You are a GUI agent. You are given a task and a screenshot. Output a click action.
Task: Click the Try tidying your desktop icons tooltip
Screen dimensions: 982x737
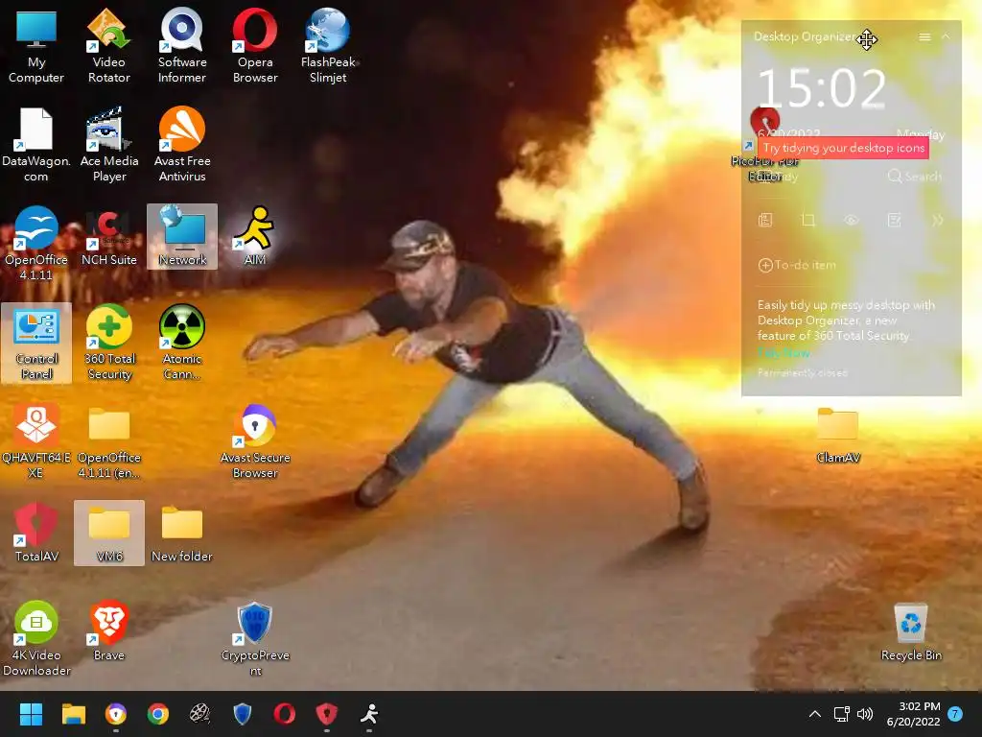coord(843,148)
